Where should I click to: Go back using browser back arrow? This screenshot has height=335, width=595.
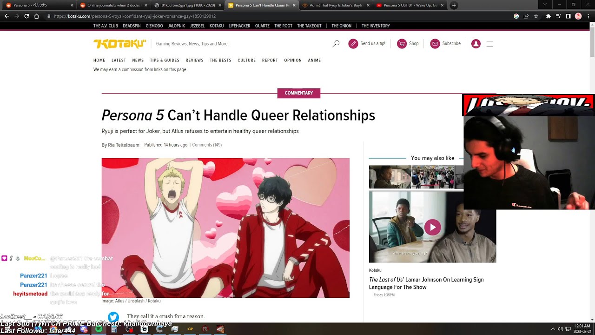tap(7, 16)
